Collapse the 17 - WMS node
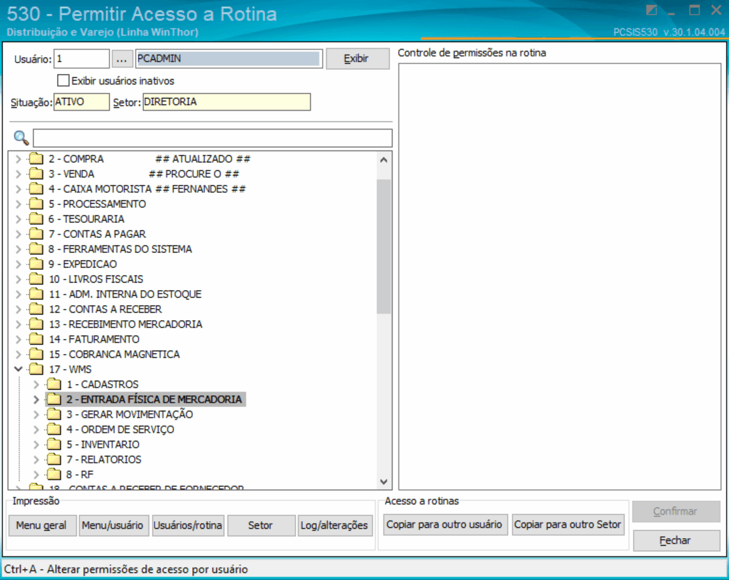The height and width of the screenshot is (580, 729). tap(18, 370)
